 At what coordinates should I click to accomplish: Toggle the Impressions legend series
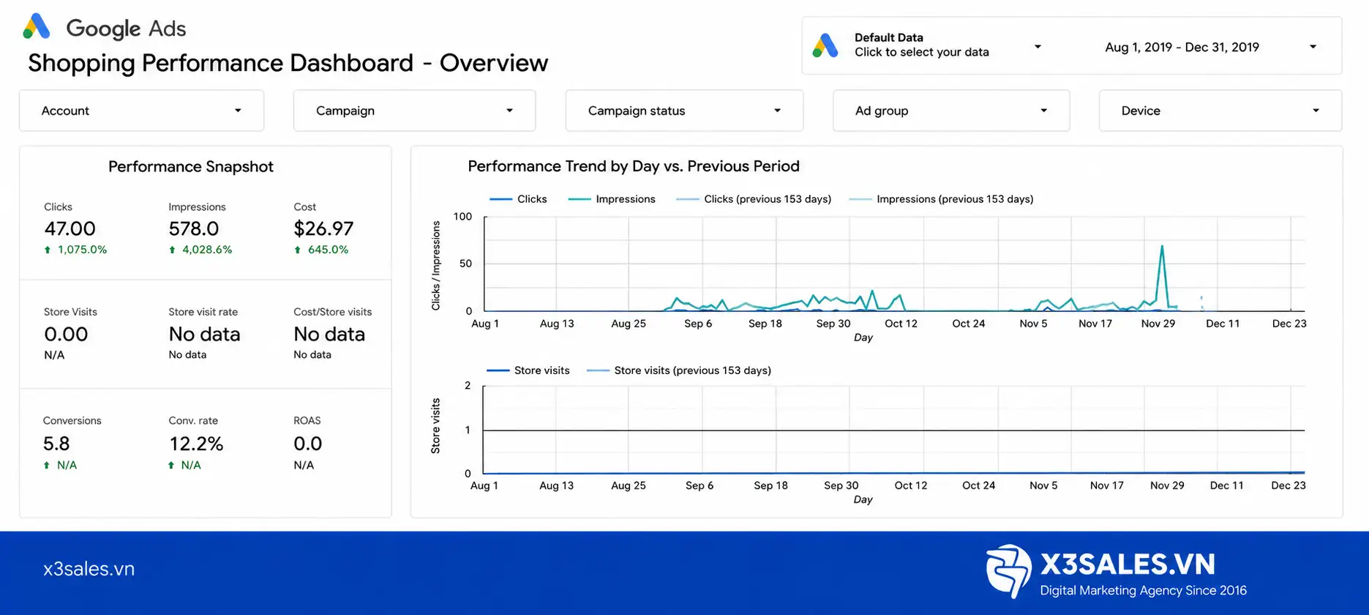click(612, 199)
